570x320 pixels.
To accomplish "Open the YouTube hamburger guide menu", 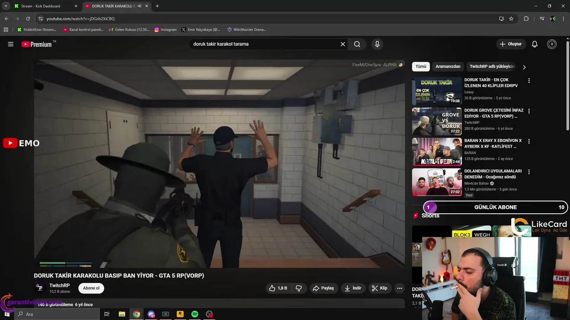I will 11,44.
